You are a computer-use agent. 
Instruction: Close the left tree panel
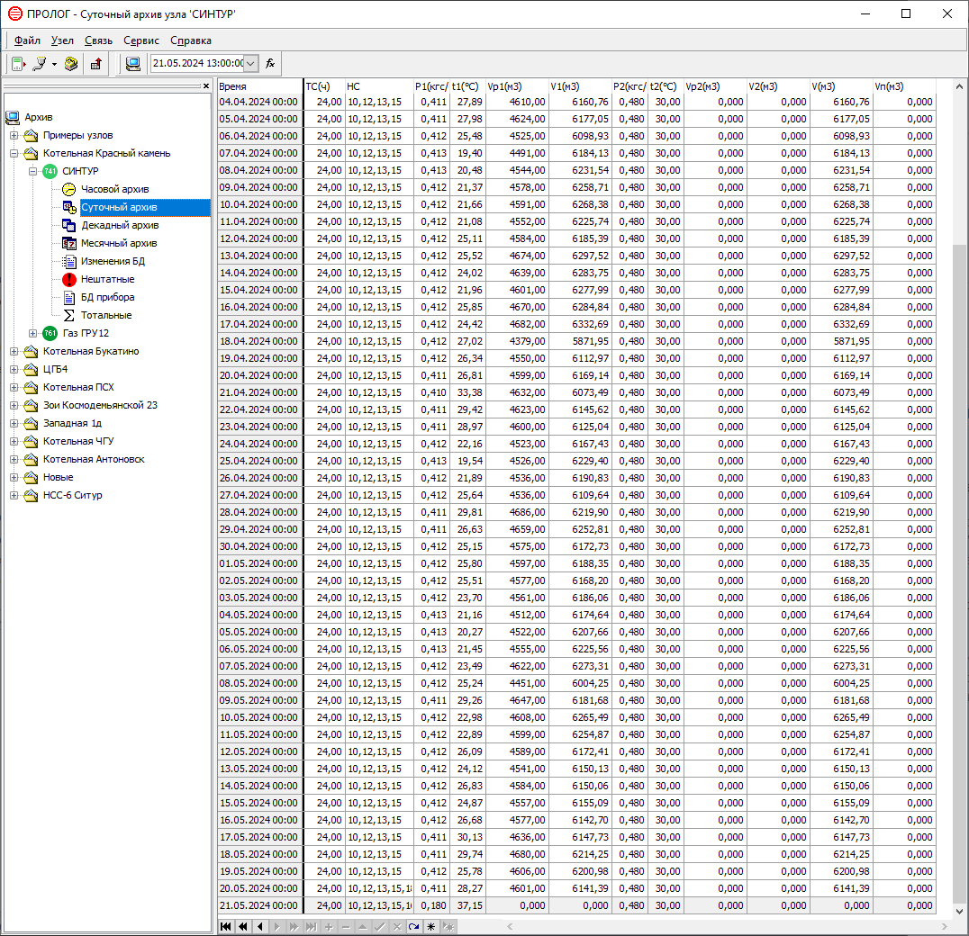(206, 86)
